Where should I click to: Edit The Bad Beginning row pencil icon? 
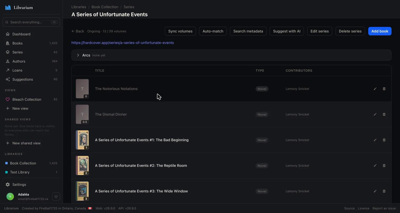tap(375, 140)
